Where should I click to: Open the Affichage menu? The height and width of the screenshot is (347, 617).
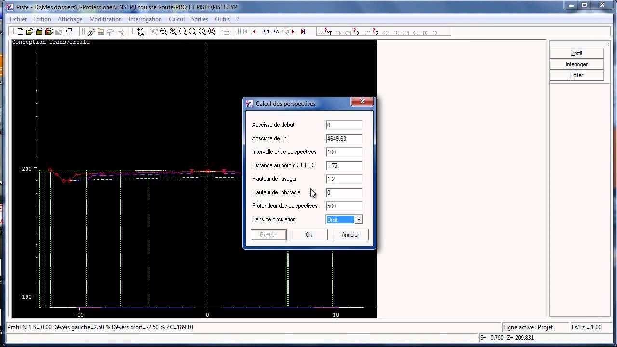[70, 19]
